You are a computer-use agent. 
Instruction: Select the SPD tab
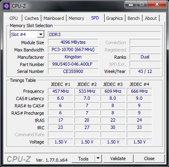95,18
